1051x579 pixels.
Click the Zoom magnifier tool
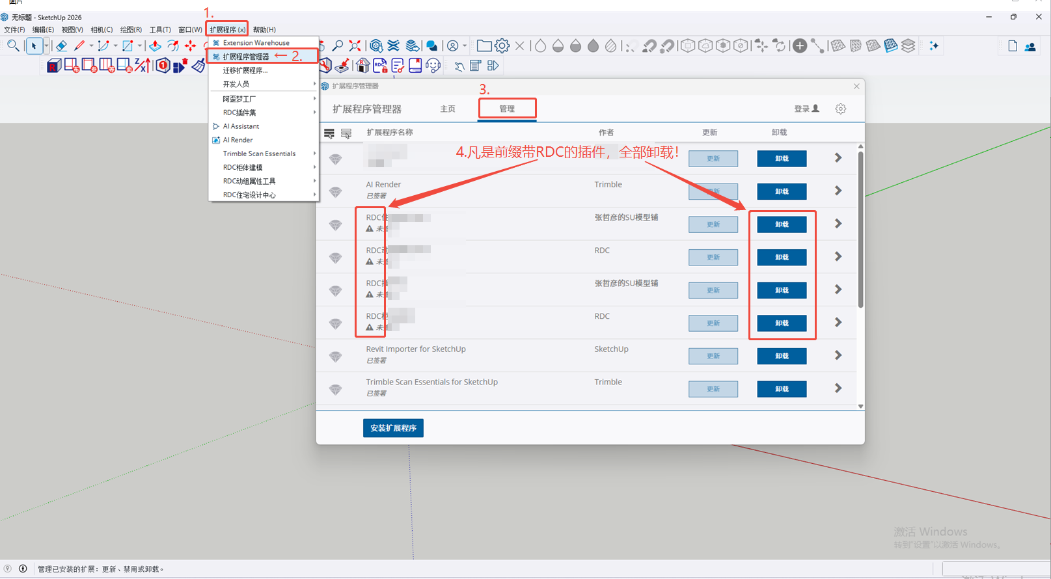click(337, 46)
